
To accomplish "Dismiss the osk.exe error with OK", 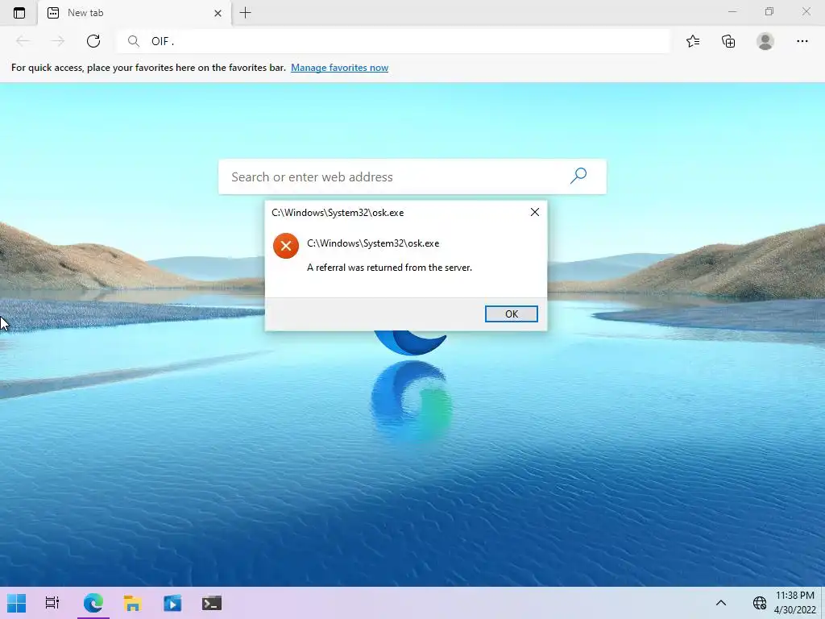I will coord(512,314).
